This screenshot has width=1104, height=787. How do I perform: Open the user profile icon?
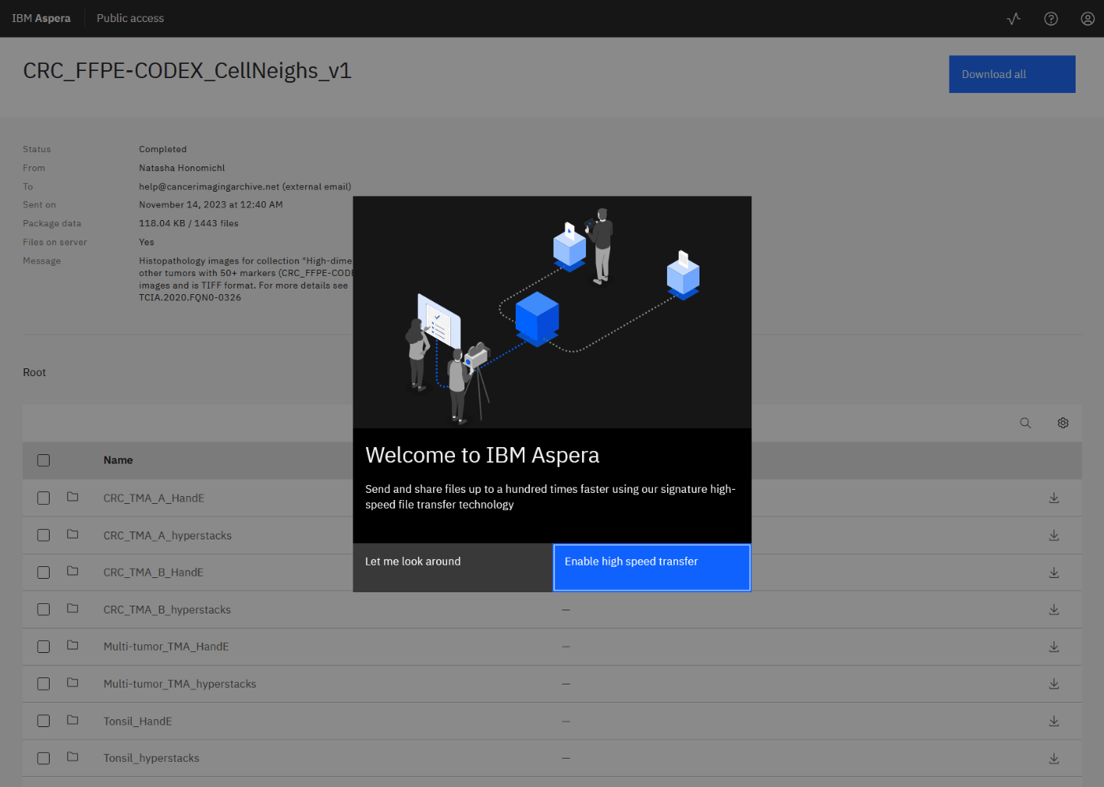pos(1087,18)
